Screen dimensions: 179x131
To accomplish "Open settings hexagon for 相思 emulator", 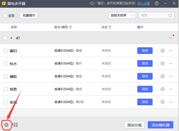I will pyautogui.click(x=162, y=89).
